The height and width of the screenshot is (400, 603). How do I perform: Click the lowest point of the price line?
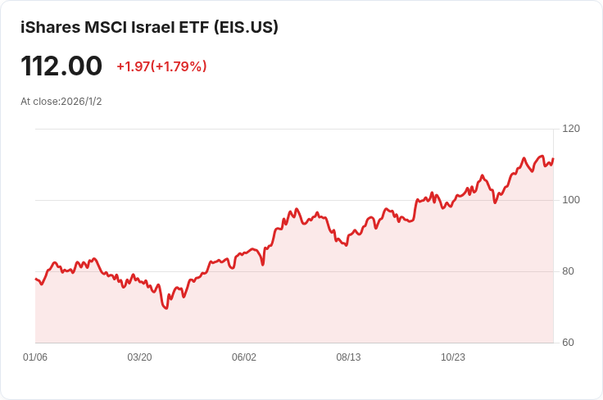(x=165, y=308)
